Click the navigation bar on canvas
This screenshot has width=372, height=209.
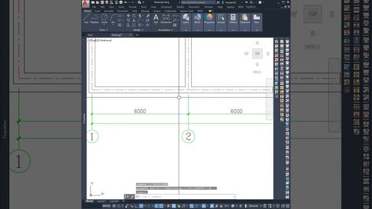[x=269, y=99]
